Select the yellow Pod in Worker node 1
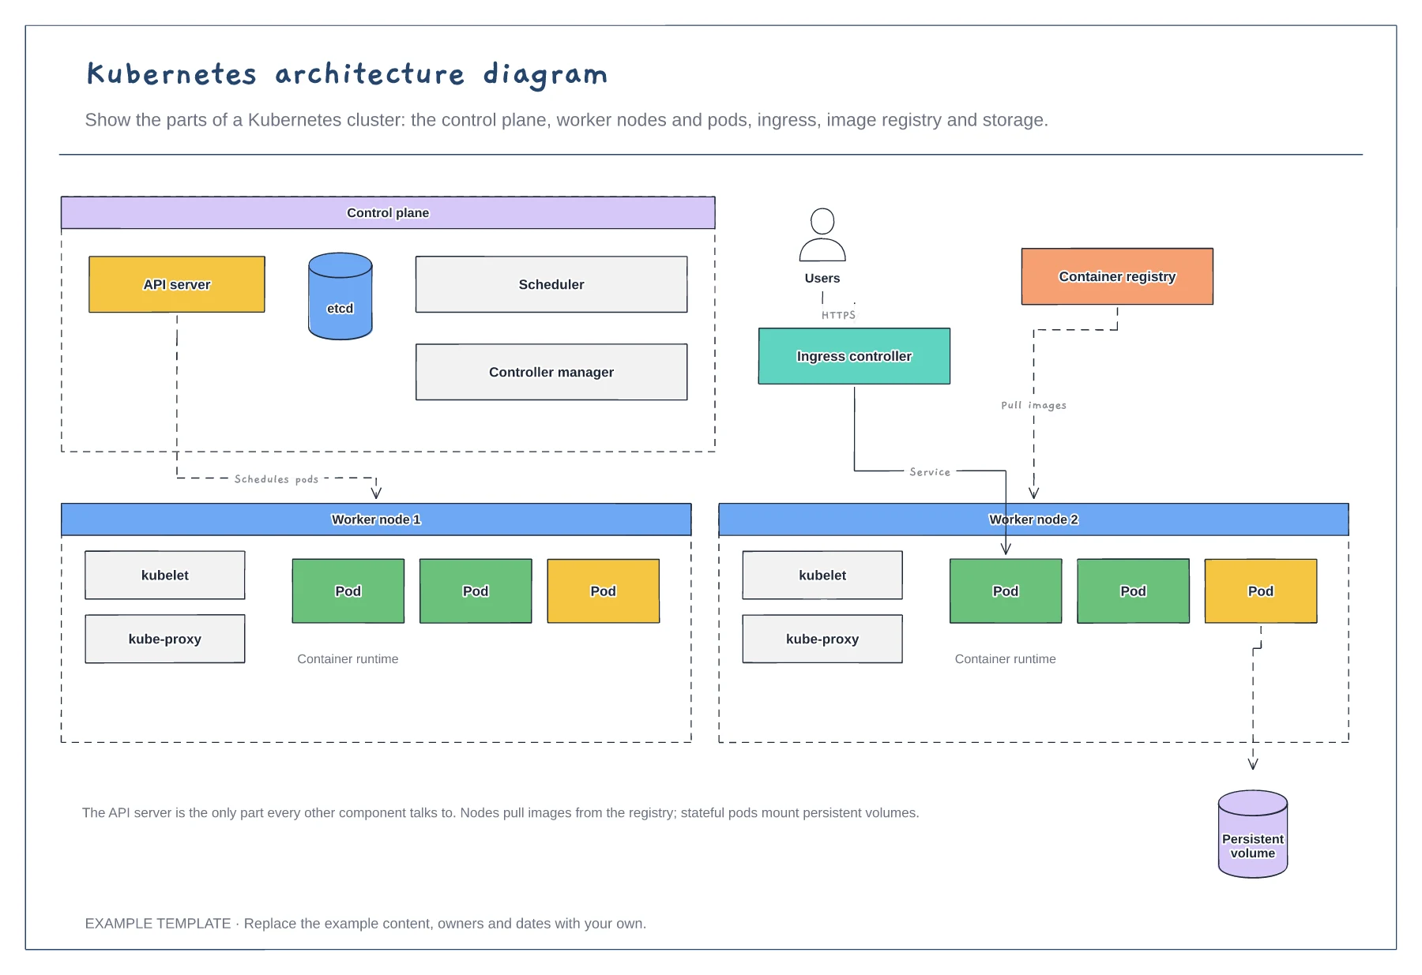Screen dimensions: 1422x975 tap(604, 591)
